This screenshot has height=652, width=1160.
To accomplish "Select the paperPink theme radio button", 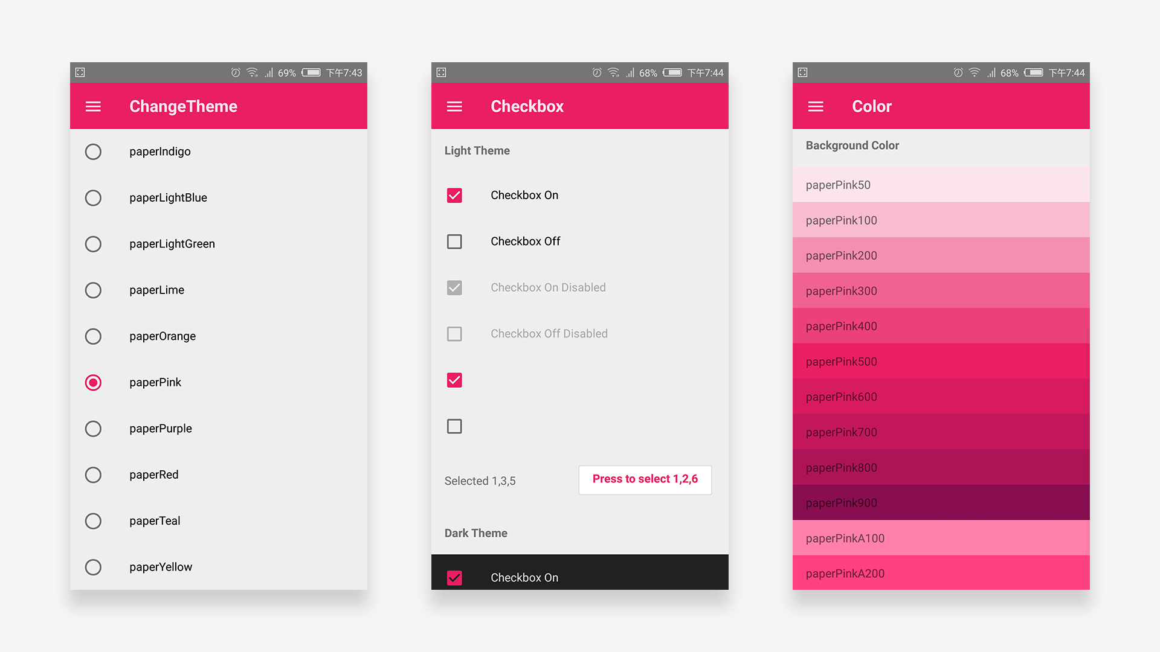I will [93, 382].
